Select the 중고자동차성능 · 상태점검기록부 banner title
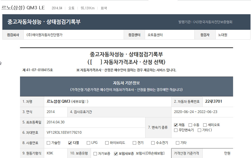This screenshot has width=251, height=158. pyautogui.click(x=44, y=22)
